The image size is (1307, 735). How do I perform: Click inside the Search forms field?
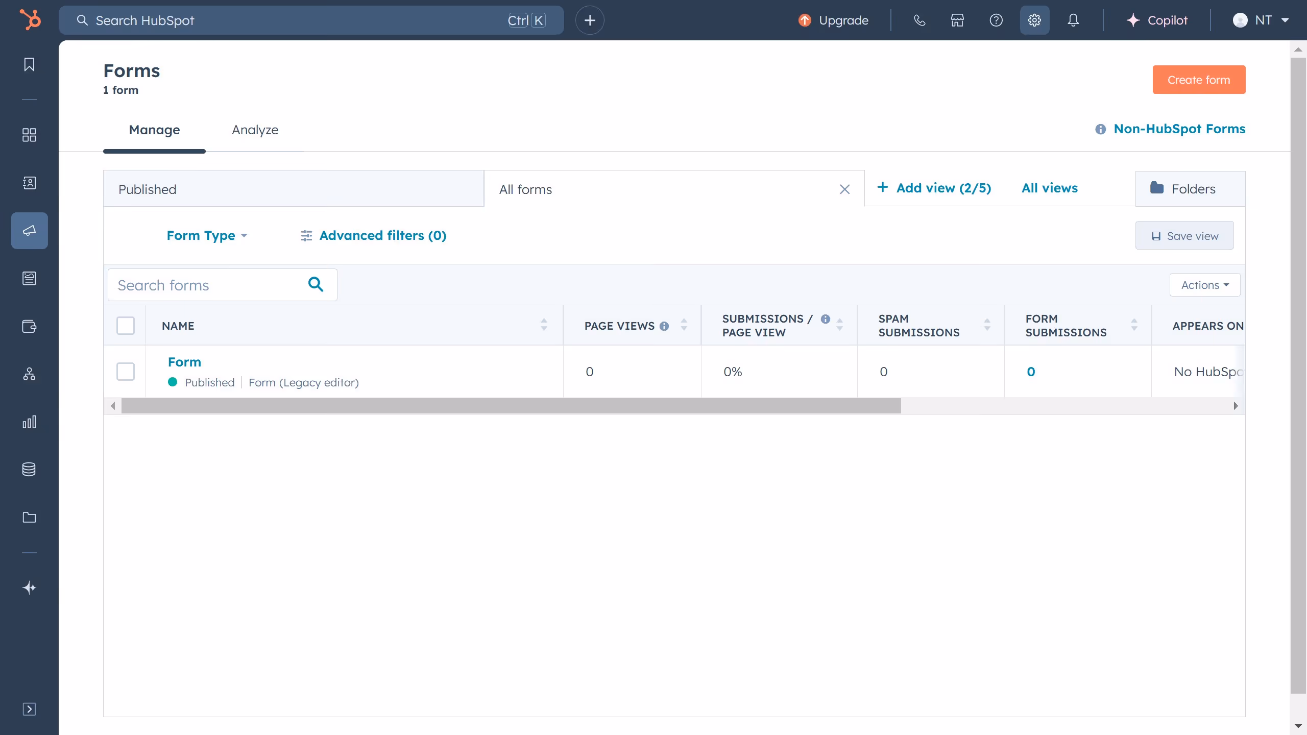204,284
